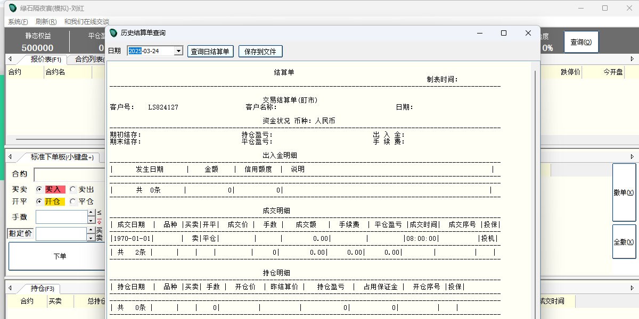Decrease 指定价 with the down spinner arrow

tap(91, 238)
